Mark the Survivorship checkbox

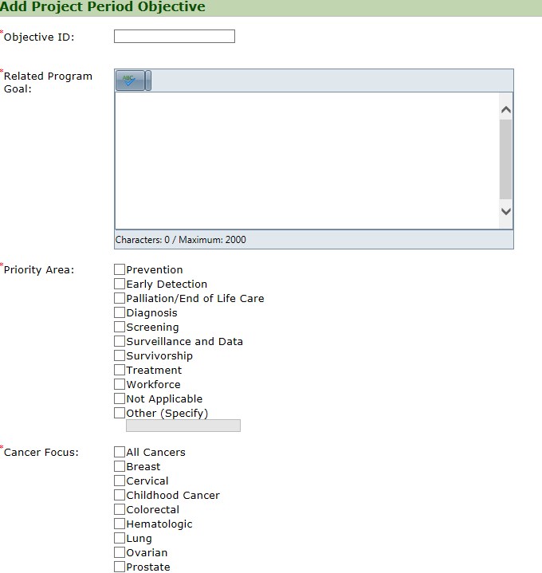click(120, 355)
